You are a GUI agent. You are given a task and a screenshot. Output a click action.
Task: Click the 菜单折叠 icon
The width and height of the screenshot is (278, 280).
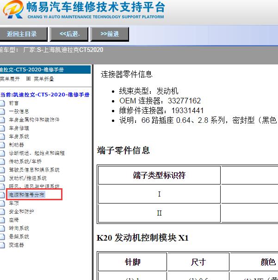pos(28,79)
